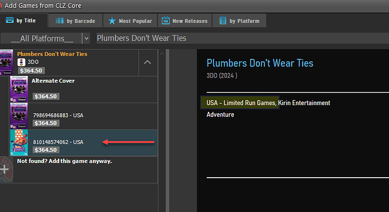Collapse the Plumbers Don't Wear Ties result

148,62
